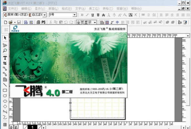Click the PS output icon
The height and width of the screenshot is (129, 191).
(44, 22)
